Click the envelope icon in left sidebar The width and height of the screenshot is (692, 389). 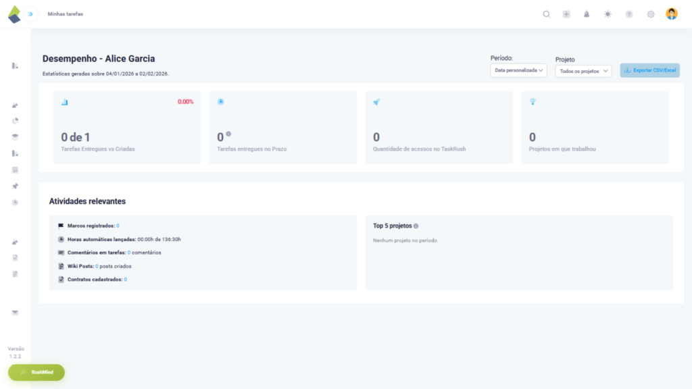coord(15,312)
